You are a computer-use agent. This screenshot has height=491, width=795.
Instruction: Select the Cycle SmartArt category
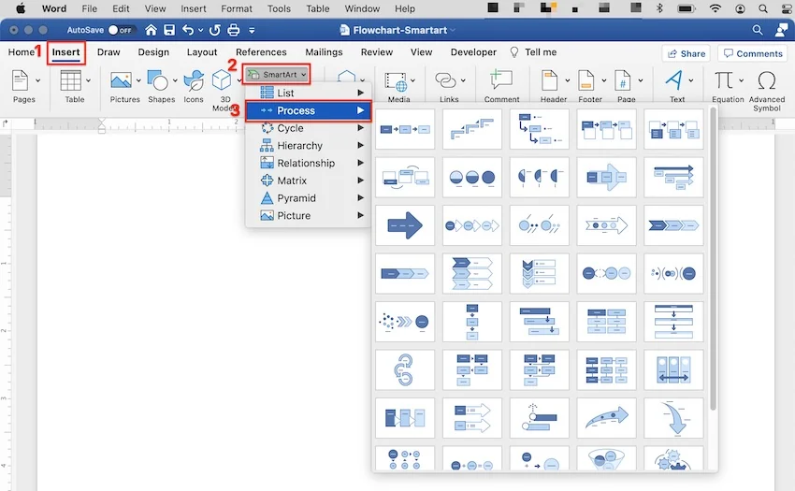(309, 128)
